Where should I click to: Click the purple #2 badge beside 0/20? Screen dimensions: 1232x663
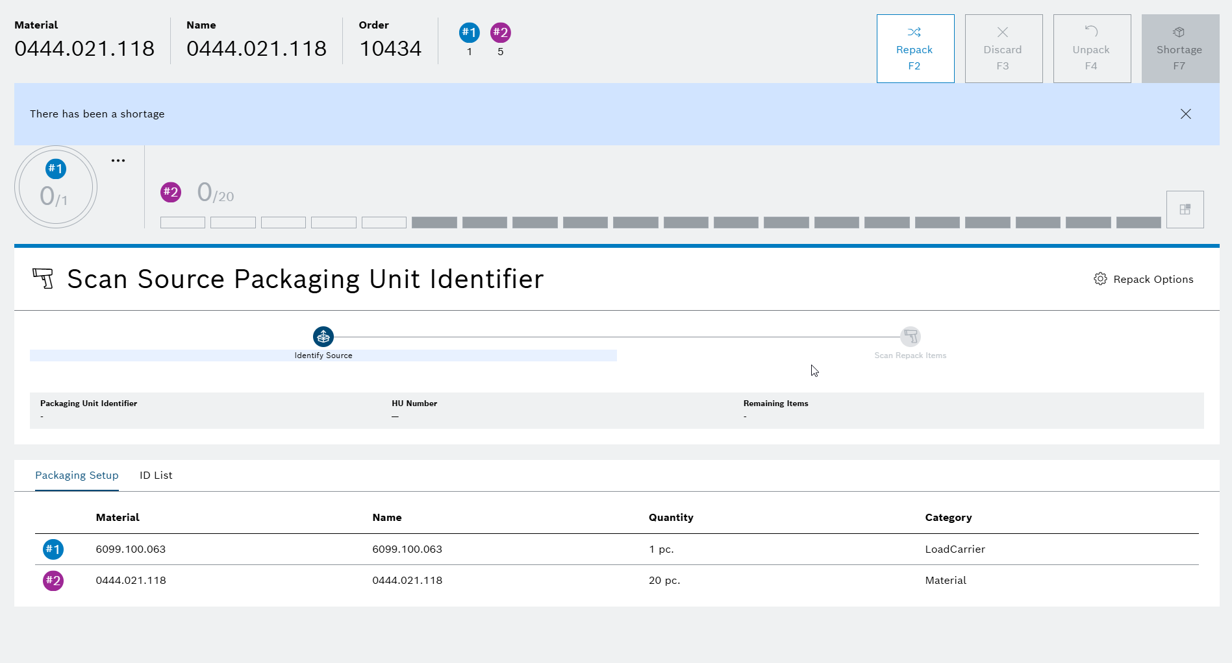pyautogui.click(x=171, y=192)
